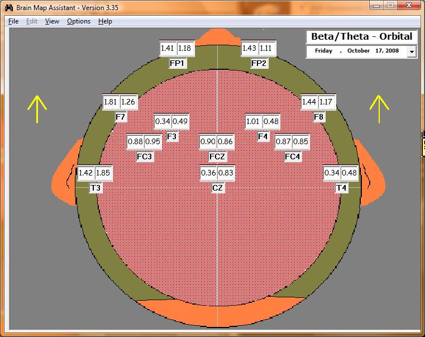The height and width of the screenshot is (337, 425).
Task: Click the FP1 value field 1.41
Action: tap(167, 48)
